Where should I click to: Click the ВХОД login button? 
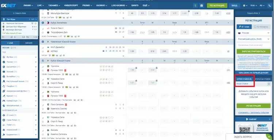pos(234,5)
